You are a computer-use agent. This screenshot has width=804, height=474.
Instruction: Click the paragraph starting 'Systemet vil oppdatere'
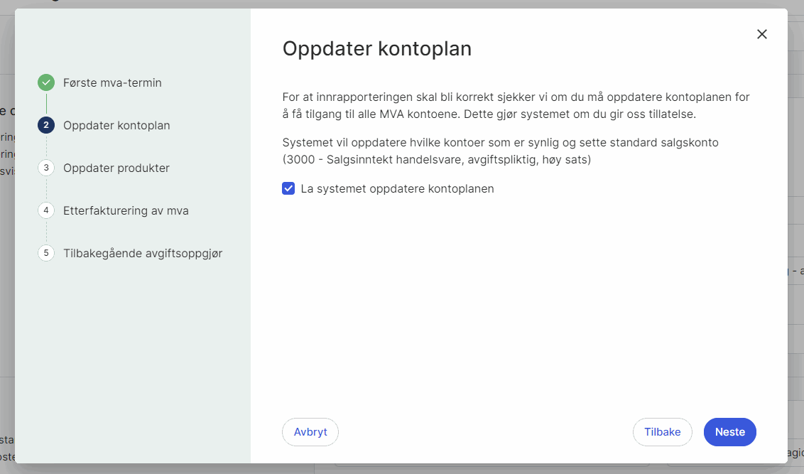pos(500,143)
